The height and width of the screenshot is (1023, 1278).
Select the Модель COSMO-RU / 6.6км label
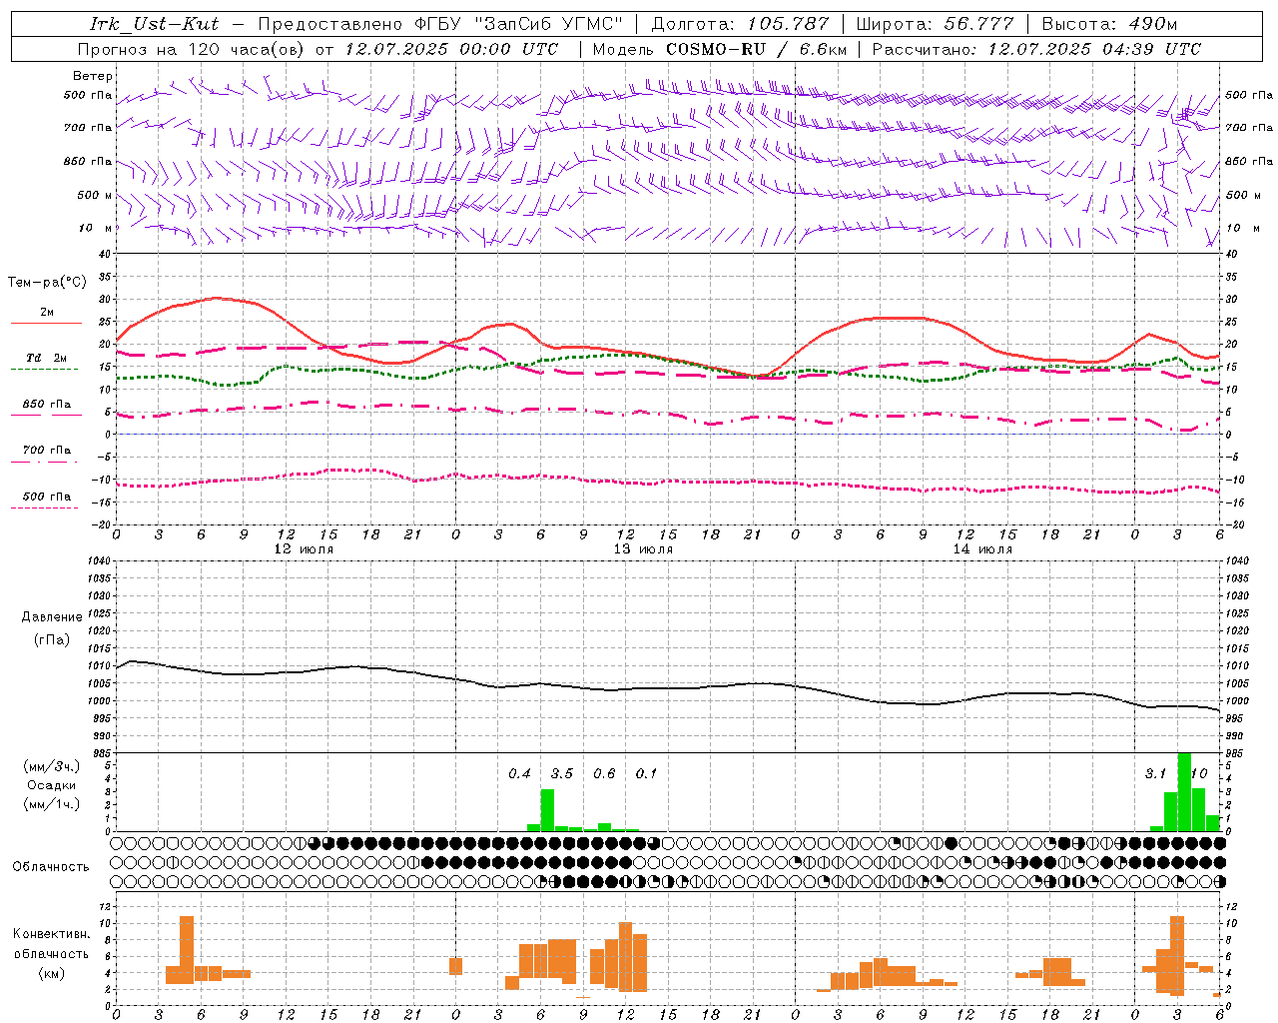pyautogui.click(x=720, y=49)
